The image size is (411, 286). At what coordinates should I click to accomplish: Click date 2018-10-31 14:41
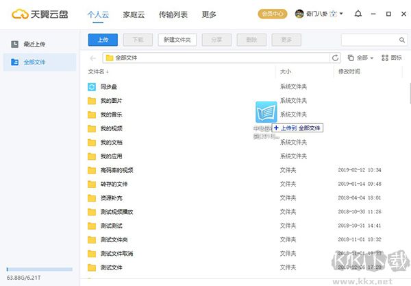[x=360, y=226]
